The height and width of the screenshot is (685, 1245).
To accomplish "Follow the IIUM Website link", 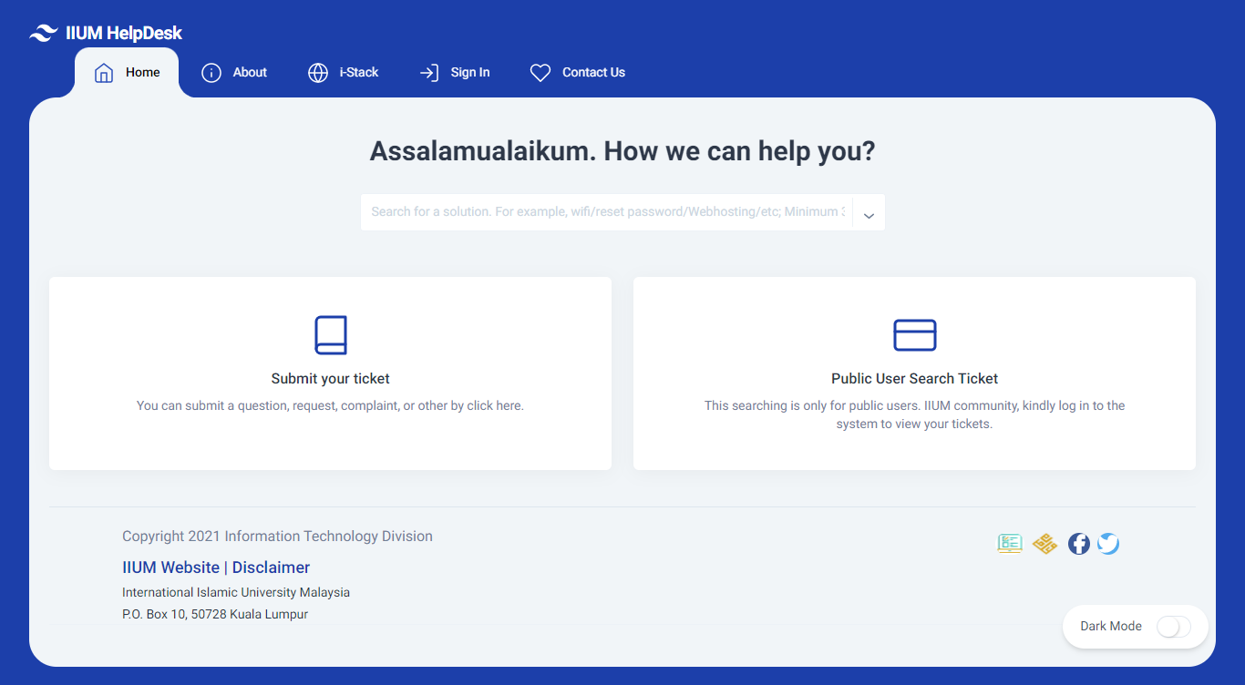I will [171, 567].
